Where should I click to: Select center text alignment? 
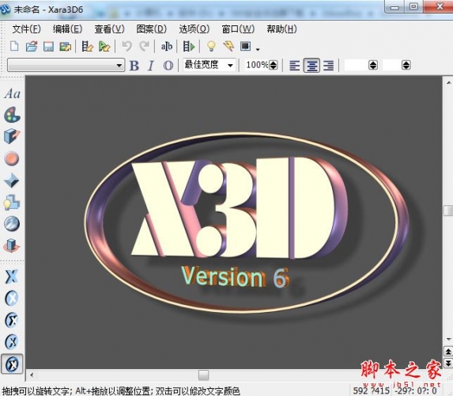(x=311, y=66)
